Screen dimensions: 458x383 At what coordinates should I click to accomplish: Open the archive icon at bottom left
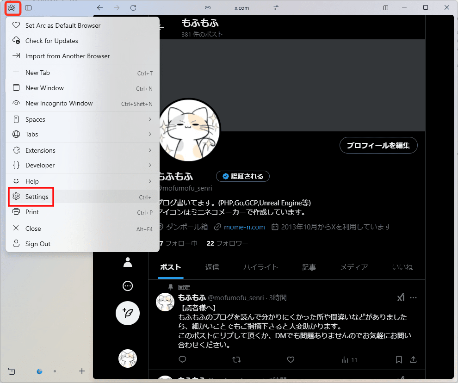tap(12, 371)
